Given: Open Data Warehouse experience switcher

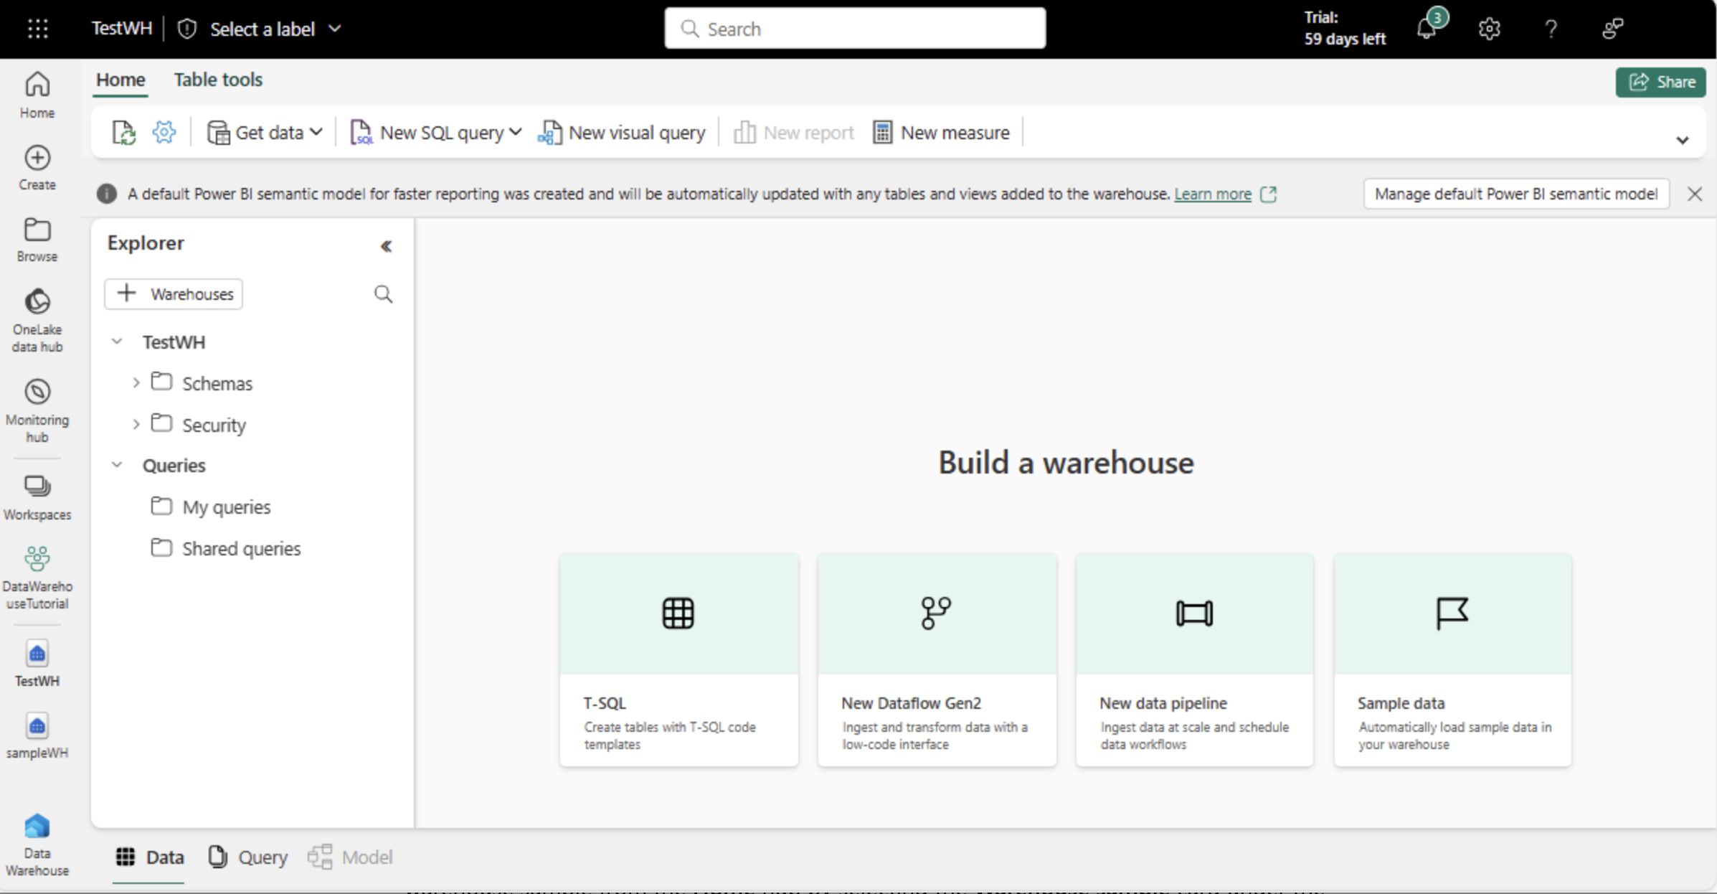Looking at the screenshot, I should (37, 845).
